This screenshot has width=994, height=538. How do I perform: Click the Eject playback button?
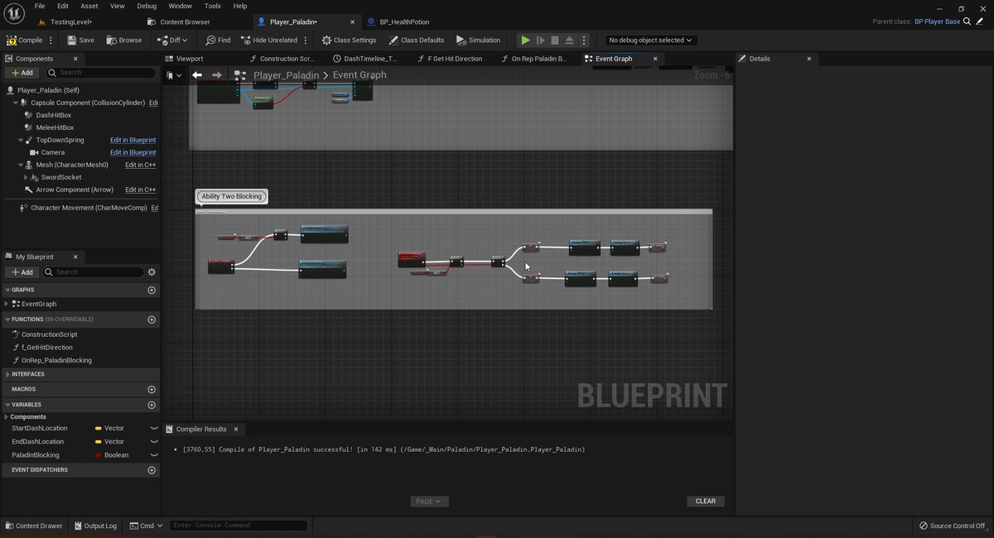(569, 40)
